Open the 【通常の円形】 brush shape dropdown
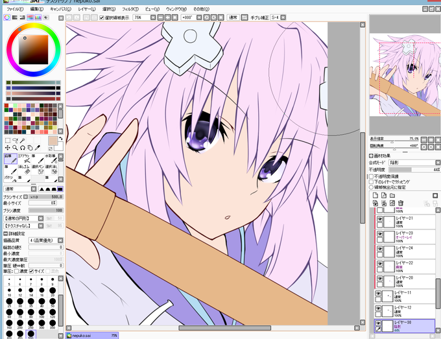Screen dimensions: 441x339 tap(41, 218)
